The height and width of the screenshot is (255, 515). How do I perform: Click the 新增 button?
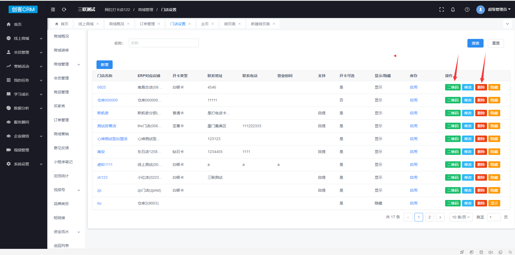point(104,65)
